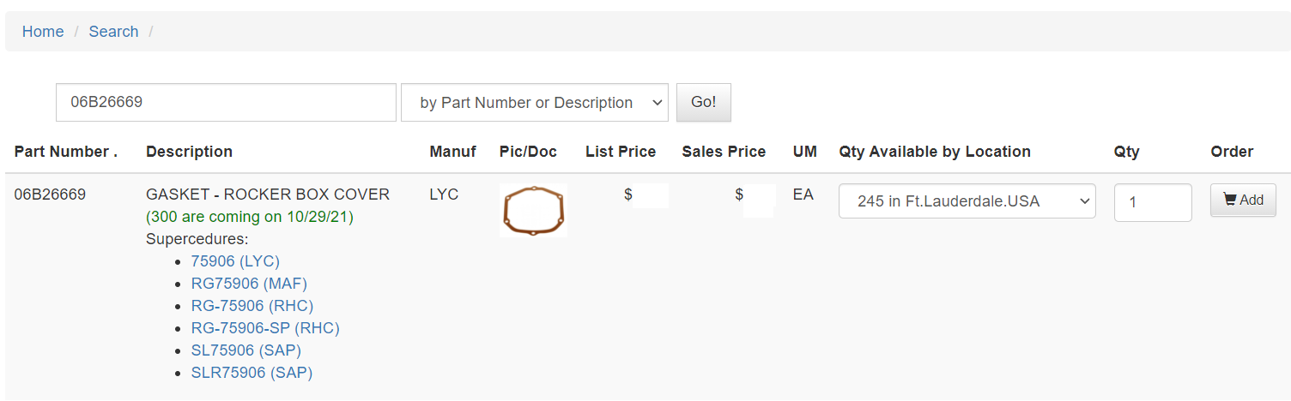Sort by the Part Number column header
The width and height of the screenshot is (1291, 401).
pos(65,152)
